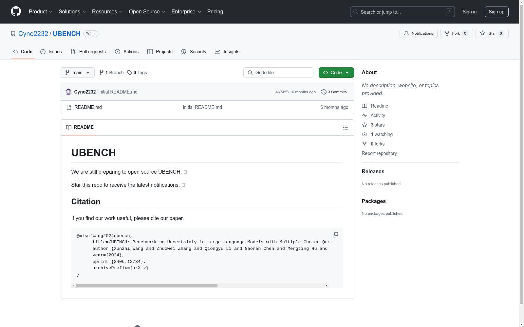Expand the Enterprise menu
The image size is (524, 327).
[186, 12]
